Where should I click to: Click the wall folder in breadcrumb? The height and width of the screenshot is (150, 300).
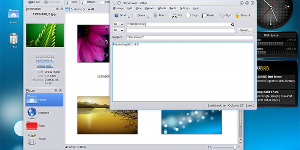91,9
